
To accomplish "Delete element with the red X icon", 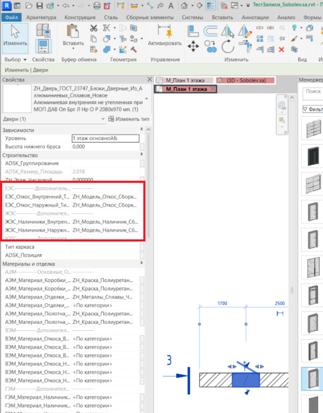I will [x=281, y=49].
